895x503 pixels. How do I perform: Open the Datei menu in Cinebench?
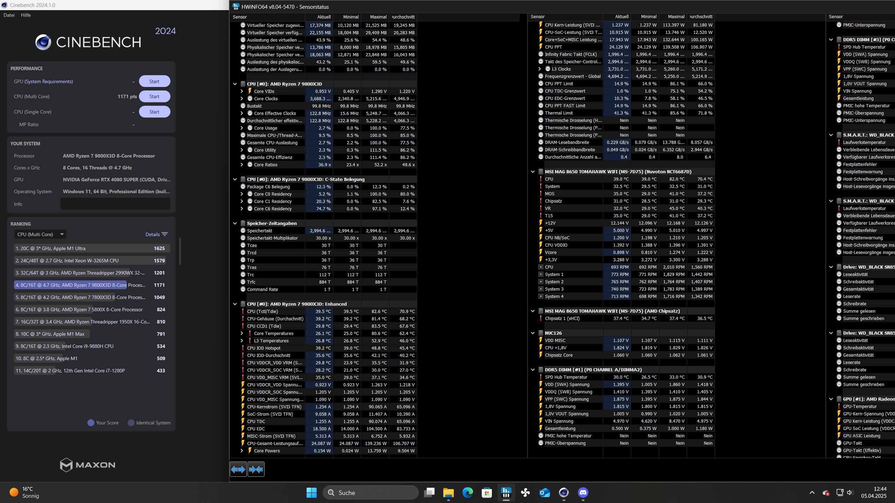point(9,15)
